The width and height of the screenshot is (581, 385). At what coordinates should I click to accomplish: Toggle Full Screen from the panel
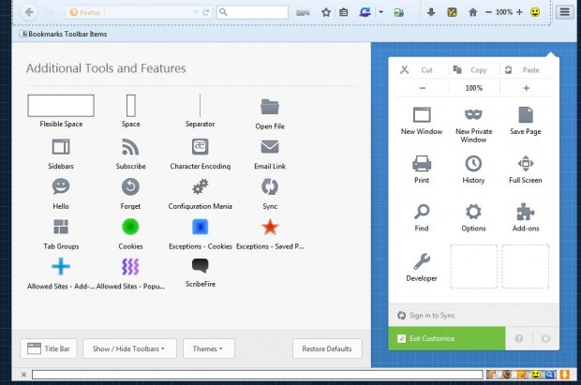tap(526, 170)
